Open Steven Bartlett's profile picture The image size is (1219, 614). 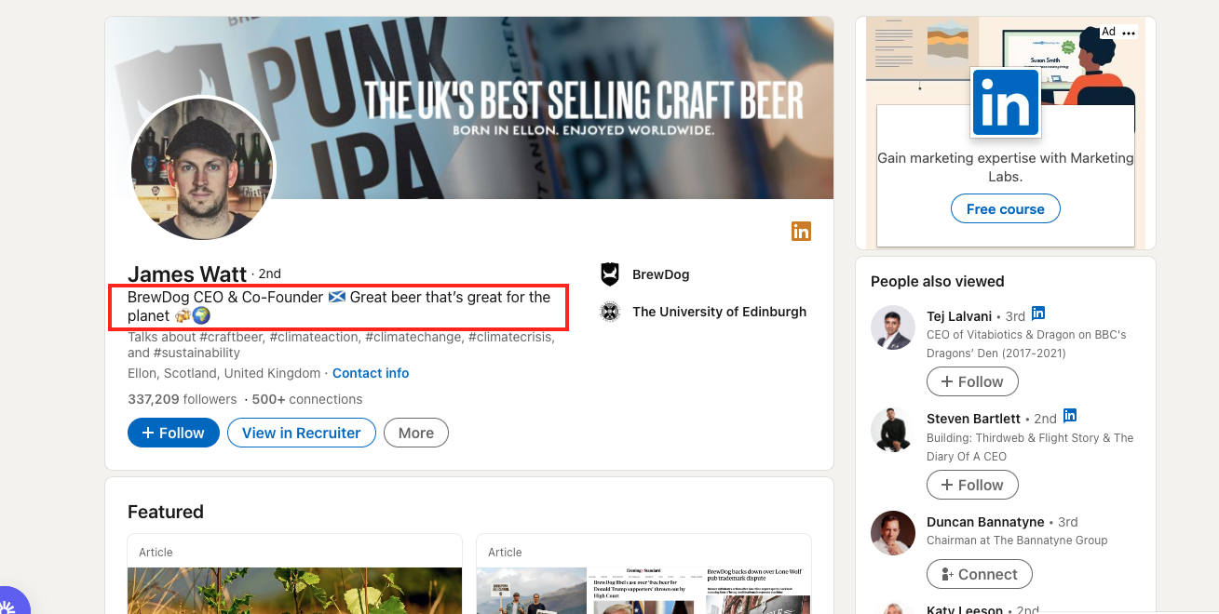[x=893, y=430]
